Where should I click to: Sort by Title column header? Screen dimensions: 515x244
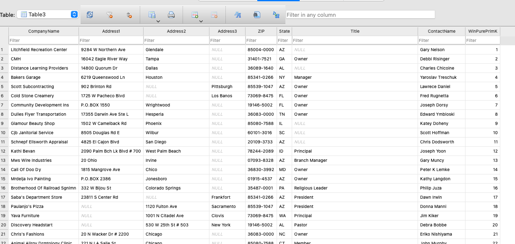click(x=355, y=31)
